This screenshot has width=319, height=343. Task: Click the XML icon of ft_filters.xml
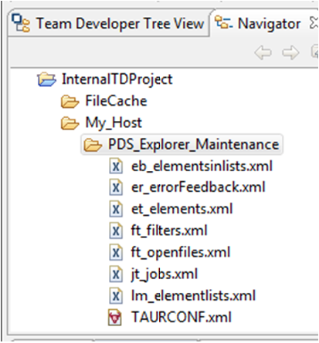[116, 231]
